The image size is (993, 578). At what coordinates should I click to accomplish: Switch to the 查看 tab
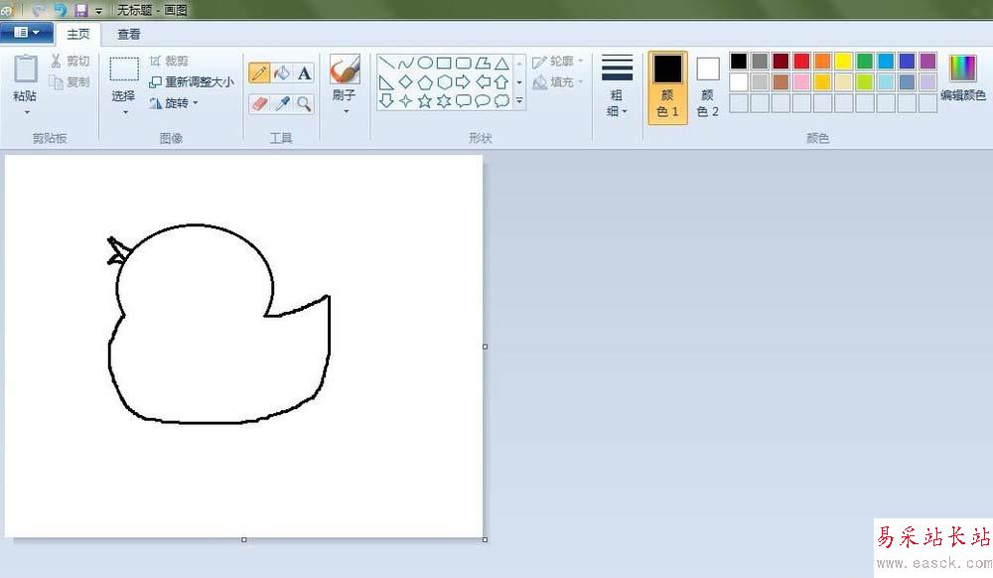[129, 34]
